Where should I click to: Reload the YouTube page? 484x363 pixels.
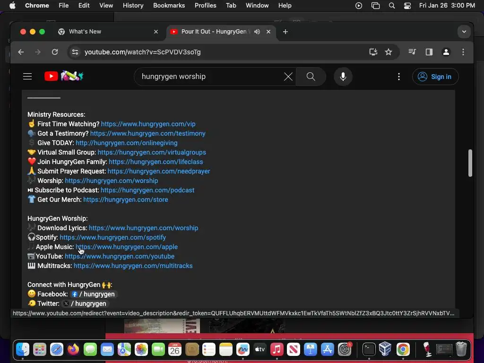[x=55, y=52]
